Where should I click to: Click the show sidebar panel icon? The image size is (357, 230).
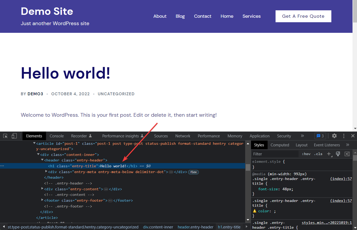click(347, 154)
